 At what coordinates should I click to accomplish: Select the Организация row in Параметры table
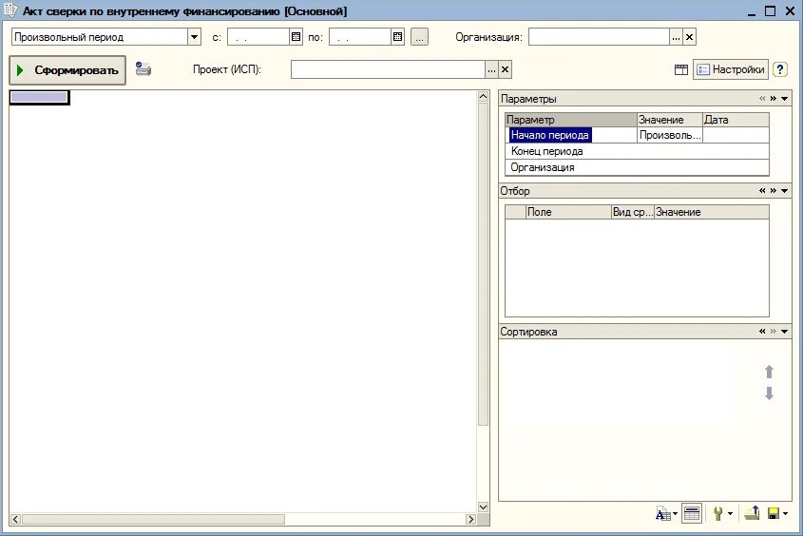coord(637,167)
